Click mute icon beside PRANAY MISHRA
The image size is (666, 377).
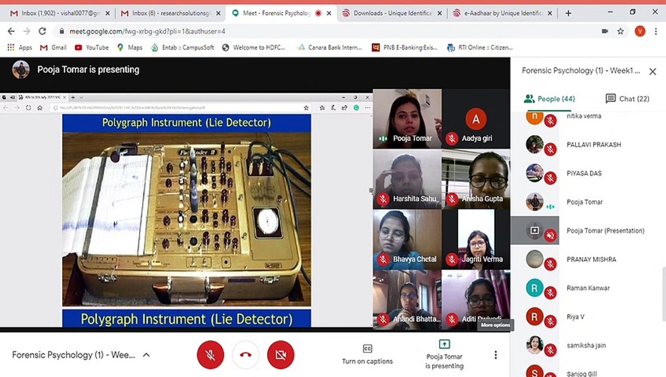pyautogui.click(x=550, y=264)
